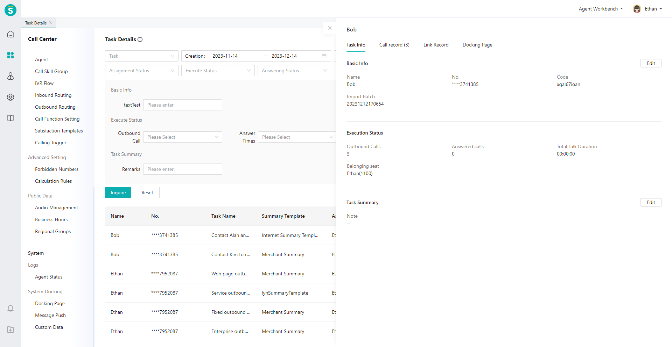Open Business Hours menu item
This screenshot has width=672, height=347.
tap(51, 219)
